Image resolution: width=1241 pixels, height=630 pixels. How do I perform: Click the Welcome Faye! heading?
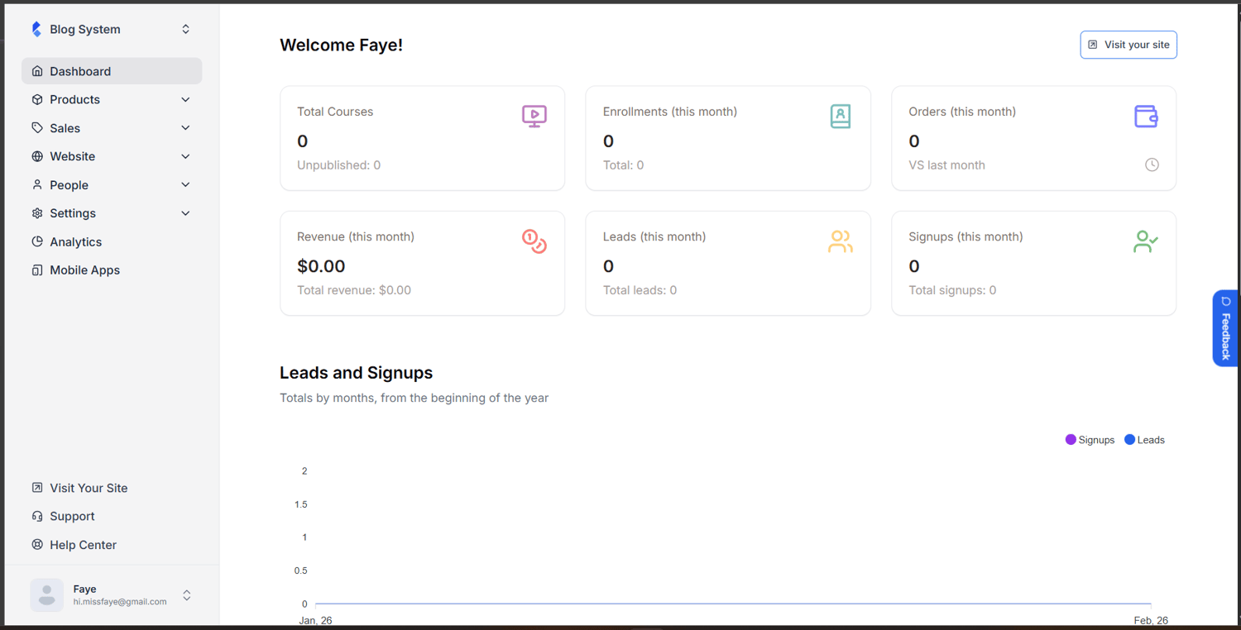click(341, 45)
